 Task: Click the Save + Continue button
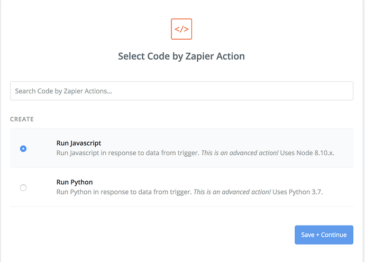(x=324, y=235)
